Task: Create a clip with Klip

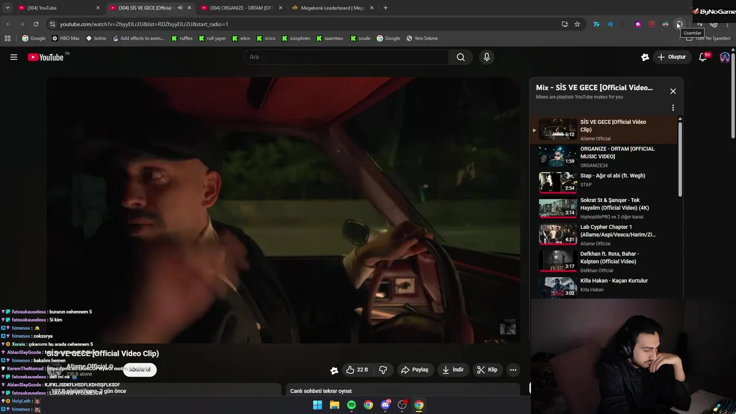Action: [x=488, y=370]
